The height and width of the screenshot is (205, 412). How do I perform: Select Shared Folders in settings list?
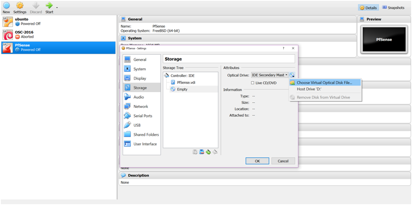click(x=146, y=134)
